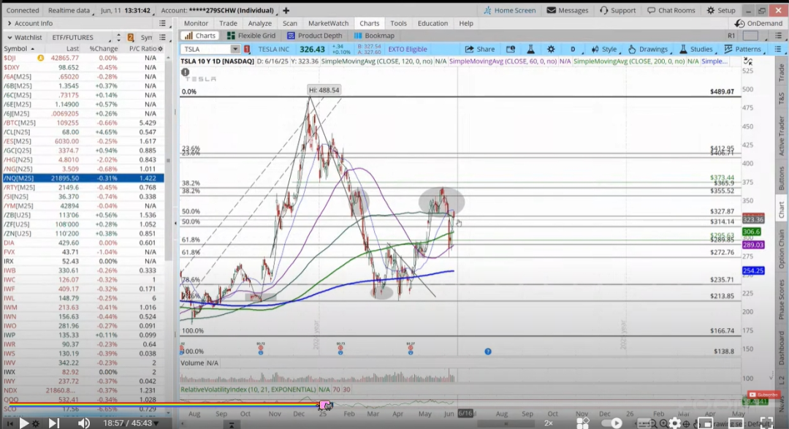The image size is (789, 429).
Task: Switch to the Scan tab
Action: pyautogui.click(x=290, y=23)
